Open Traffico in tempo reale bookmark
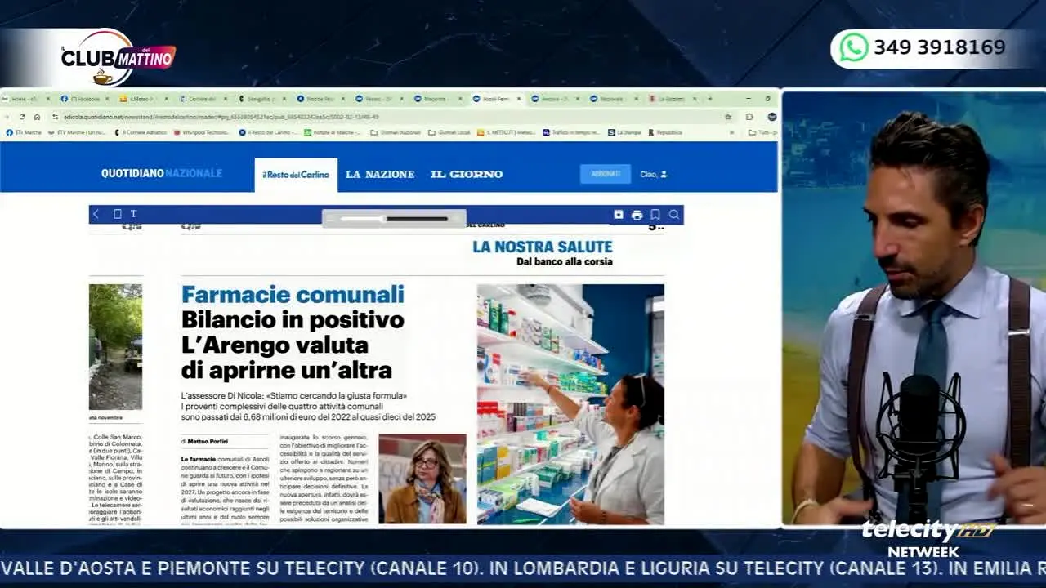The height and width of the screenshot is (588, 1046). pyautogui.click(x=572, y=132)
